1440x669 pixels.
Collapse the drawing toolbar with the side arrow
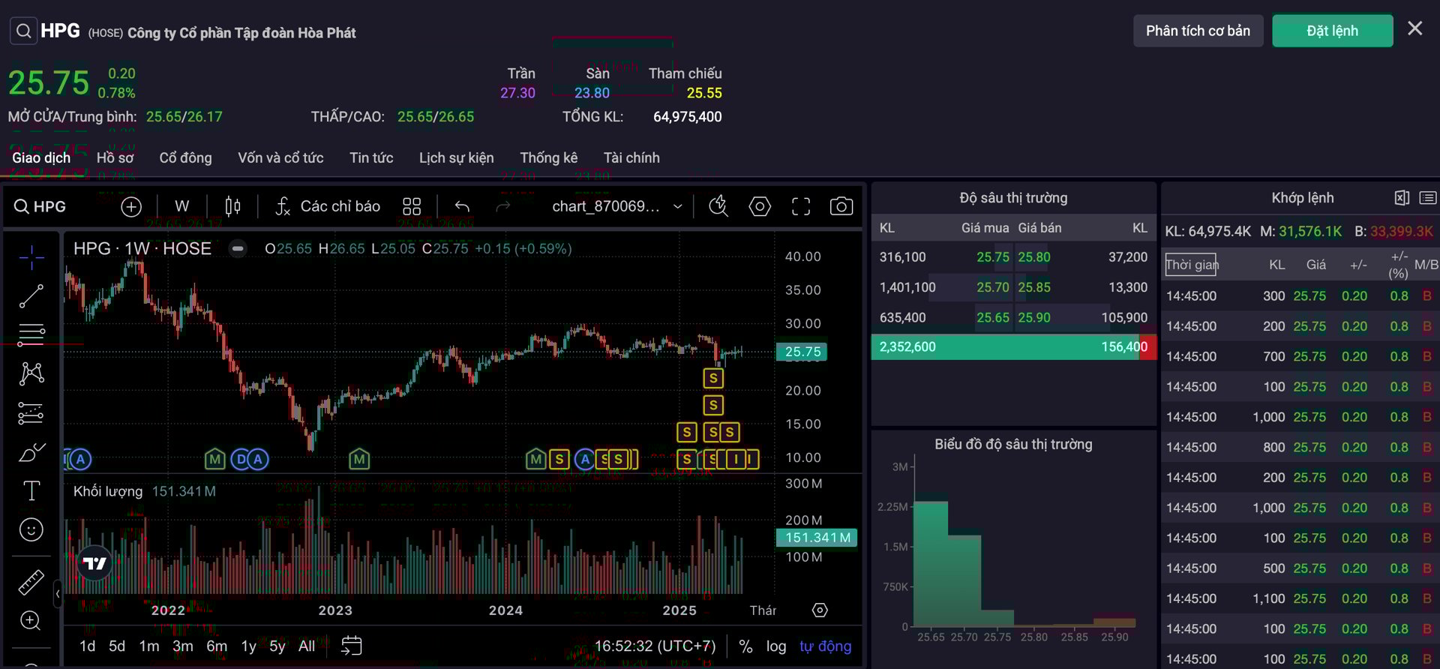(58, 594)
